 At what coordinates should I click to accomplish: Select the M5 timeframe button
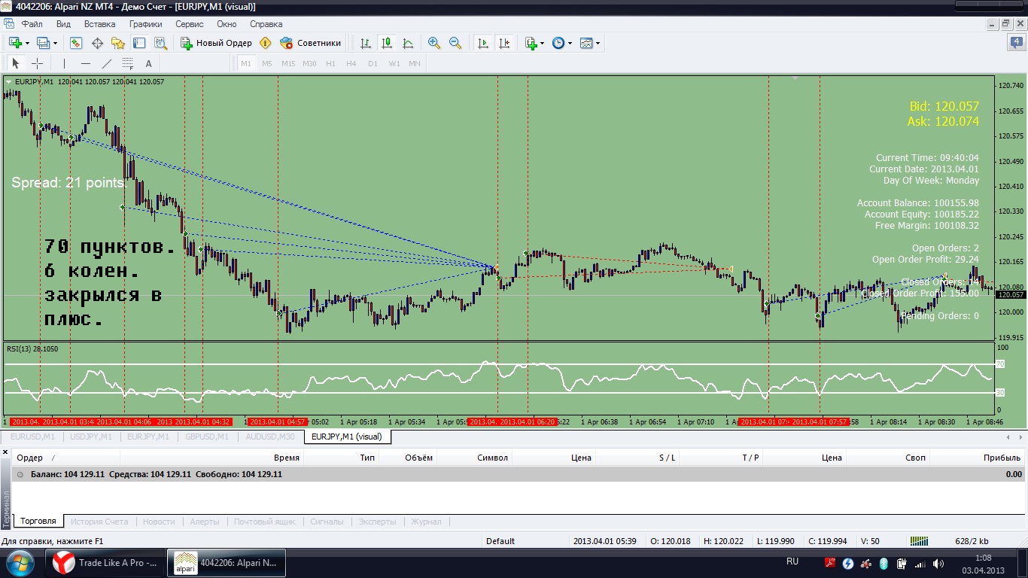point(267,63)
